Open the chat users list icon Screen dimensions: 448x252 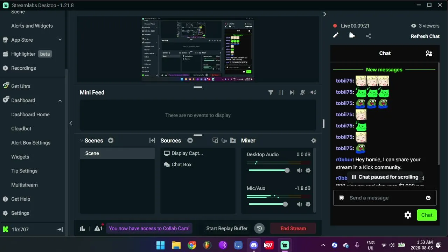(429, 53)
